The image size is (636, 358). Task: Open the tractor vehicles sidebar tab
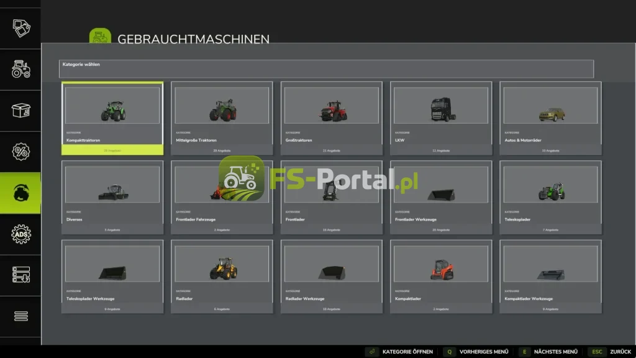[x=20, y=70]
